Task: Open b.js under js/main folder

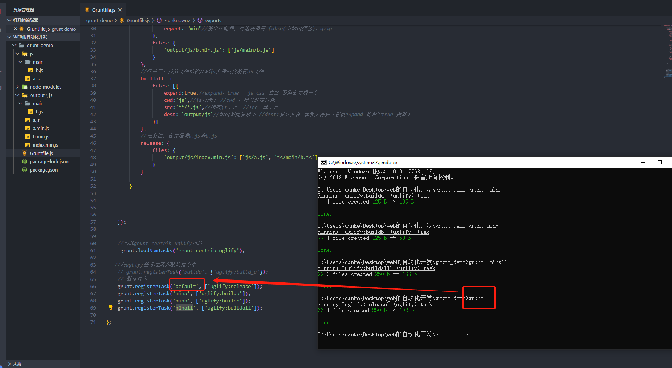Action: [39, 70]
